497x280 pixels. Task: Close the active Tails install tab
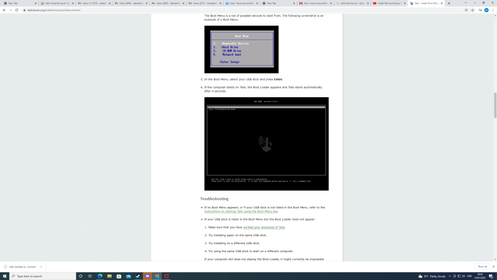pos(441,3)
